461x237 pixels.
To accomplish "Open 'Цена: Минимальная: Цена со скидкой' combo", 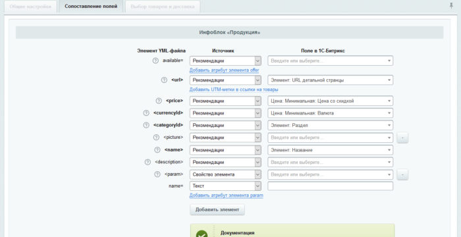I will [330, 101].
